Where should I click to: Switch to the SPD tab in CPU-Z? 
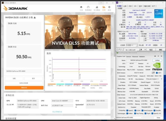tap(135, 6)
